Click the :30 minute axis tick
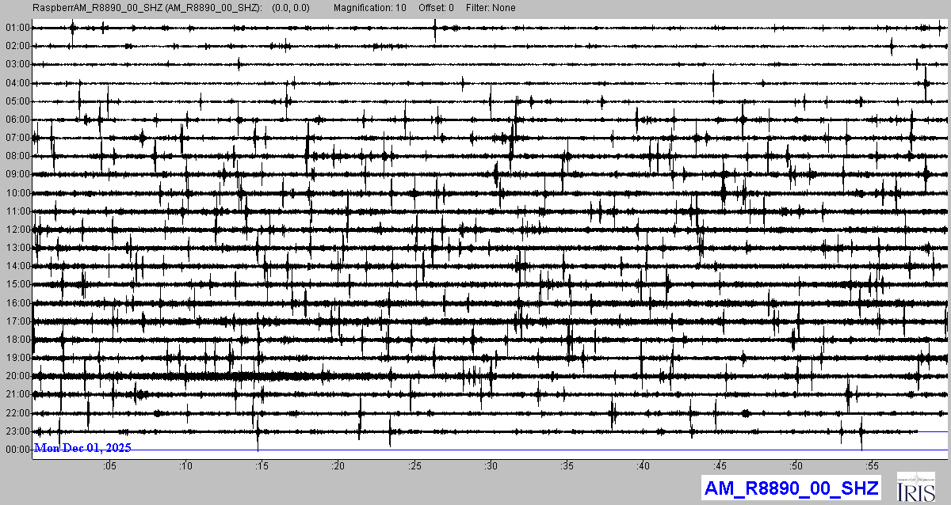The width and height of the screenshot is (951, 505). (491, 466)
